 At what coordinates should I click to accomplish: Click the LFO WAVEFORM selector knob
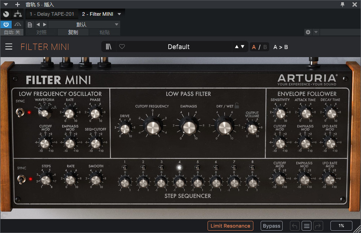click(45, 113)
